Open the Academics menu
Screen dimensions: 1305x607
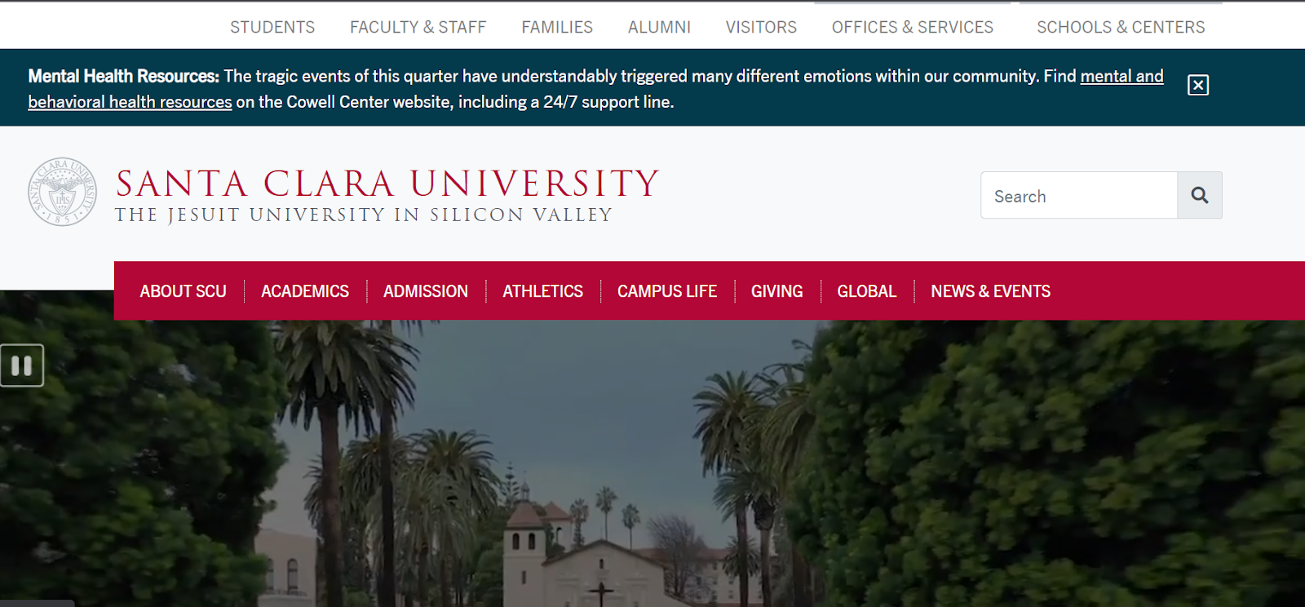[305, 291]
